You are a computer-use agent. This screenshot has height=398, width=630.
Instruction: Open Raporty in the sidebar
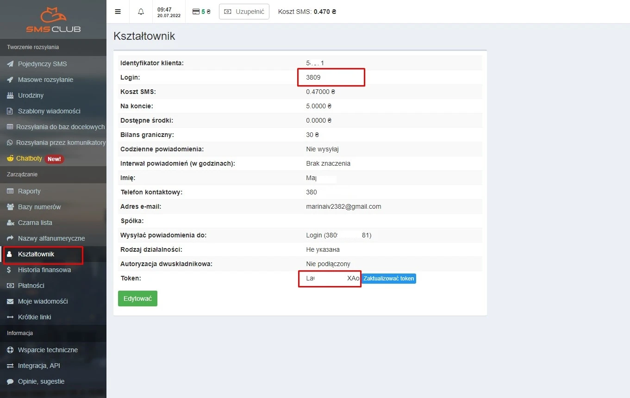coord(29,191)
